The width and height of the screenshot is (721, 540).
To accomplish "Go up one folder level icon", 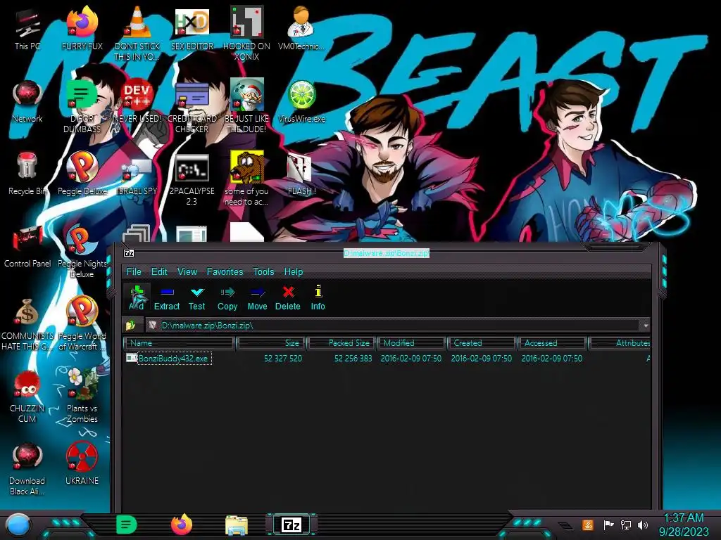I will tap(131, 325).
